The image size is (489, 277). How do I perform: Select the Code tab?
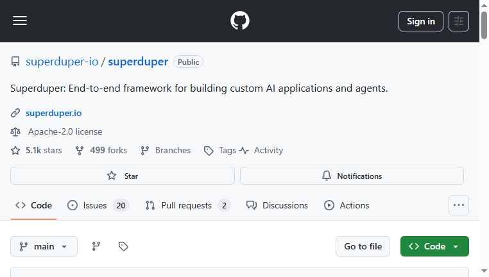(33, 205)
